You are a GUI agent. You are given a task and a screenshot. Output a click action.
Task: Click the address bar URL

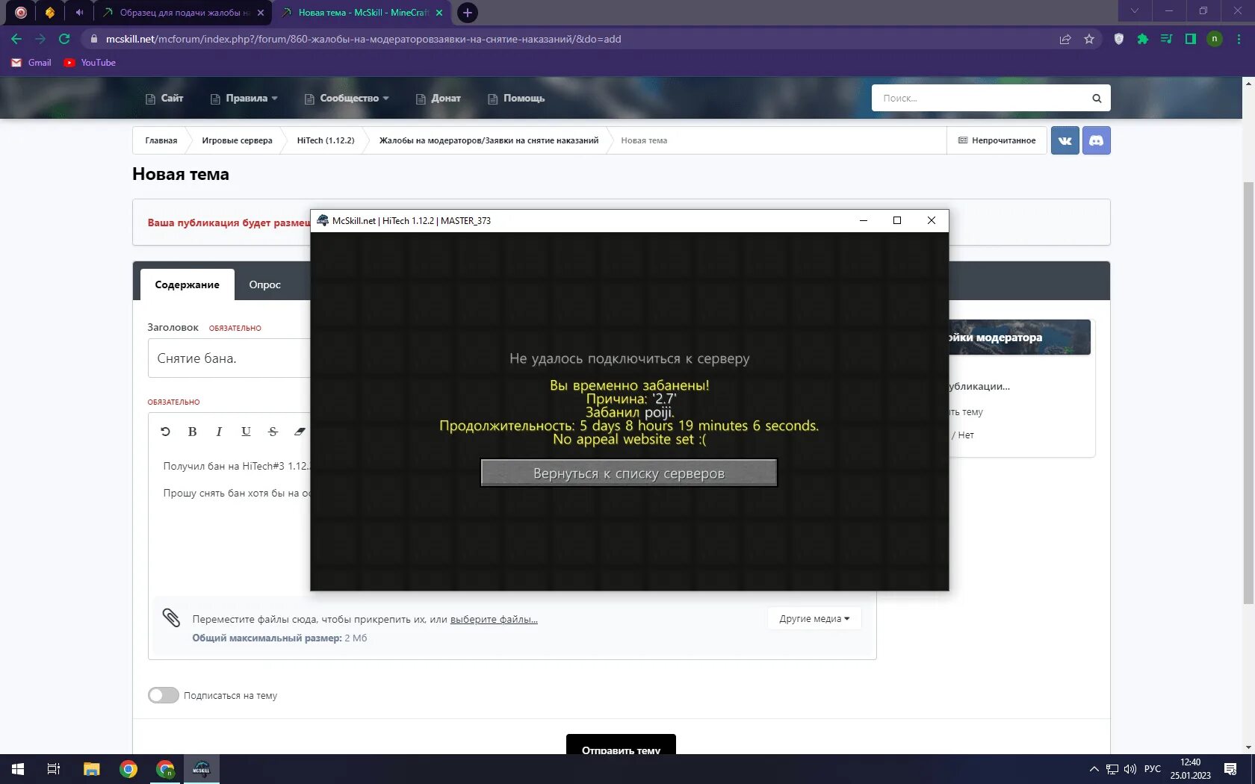363,39
